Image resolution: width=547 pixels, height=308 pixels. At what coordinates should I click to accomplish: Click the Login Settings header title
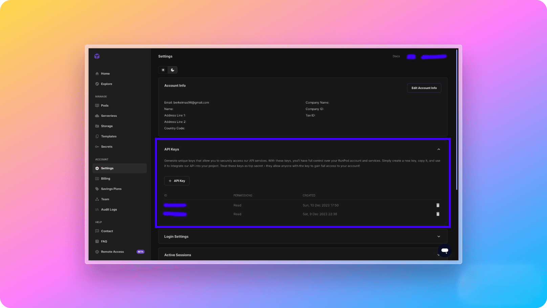[176, 237]
